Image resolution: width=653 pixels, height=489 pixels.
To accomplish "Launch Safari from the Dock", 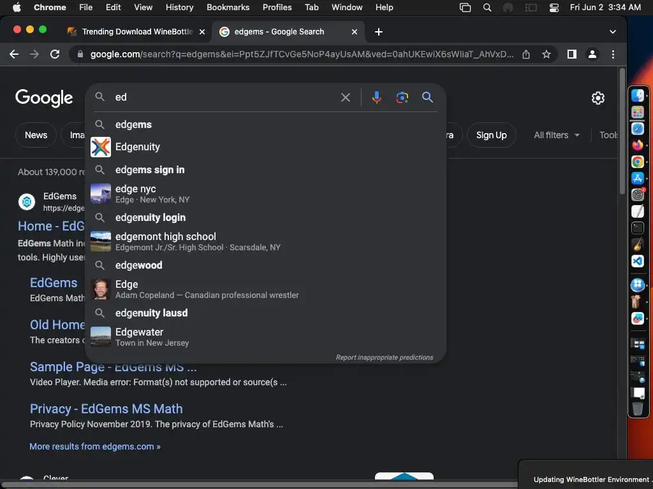I will (x=638, y=129).
